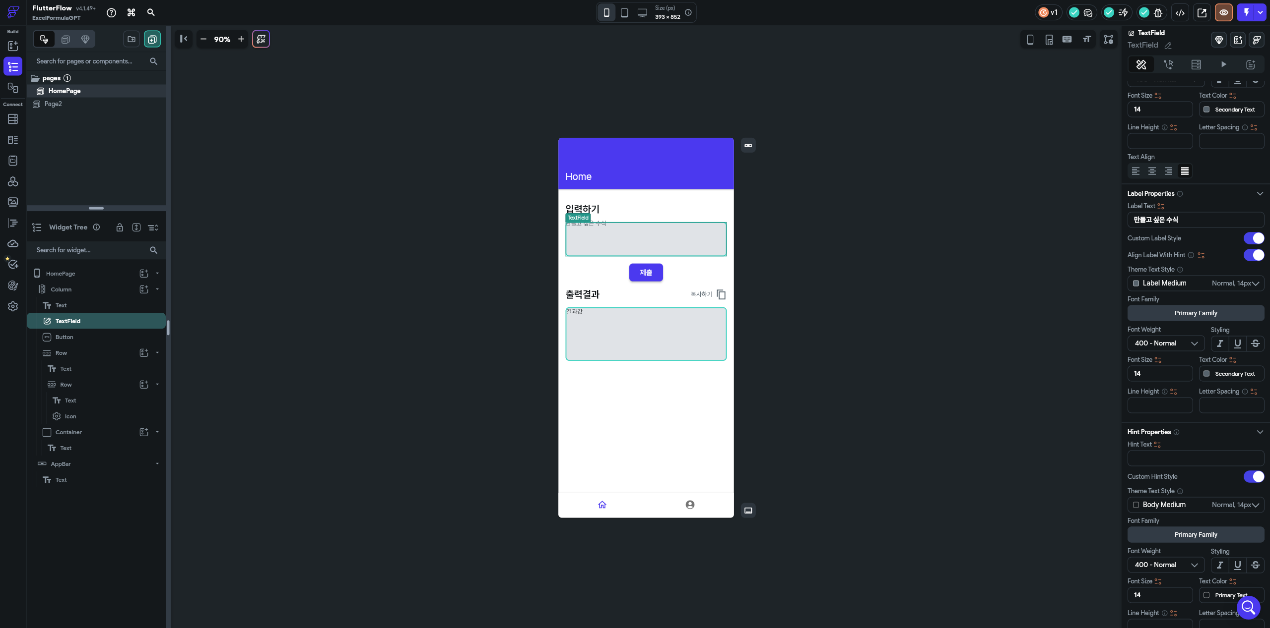Collapse the left panel arrow
1270x628 pixels.
tap(184, 39)
